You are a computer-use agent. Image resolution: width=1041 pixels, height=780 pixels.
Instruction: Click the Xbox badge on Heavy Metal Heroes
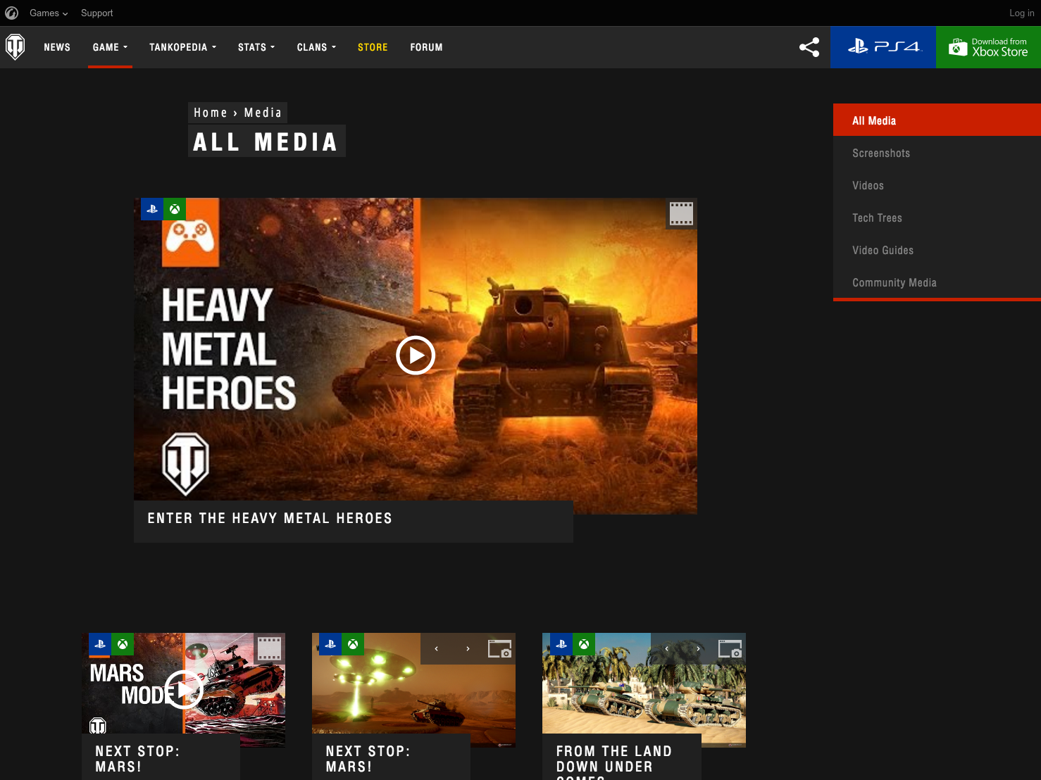(175, 209)
